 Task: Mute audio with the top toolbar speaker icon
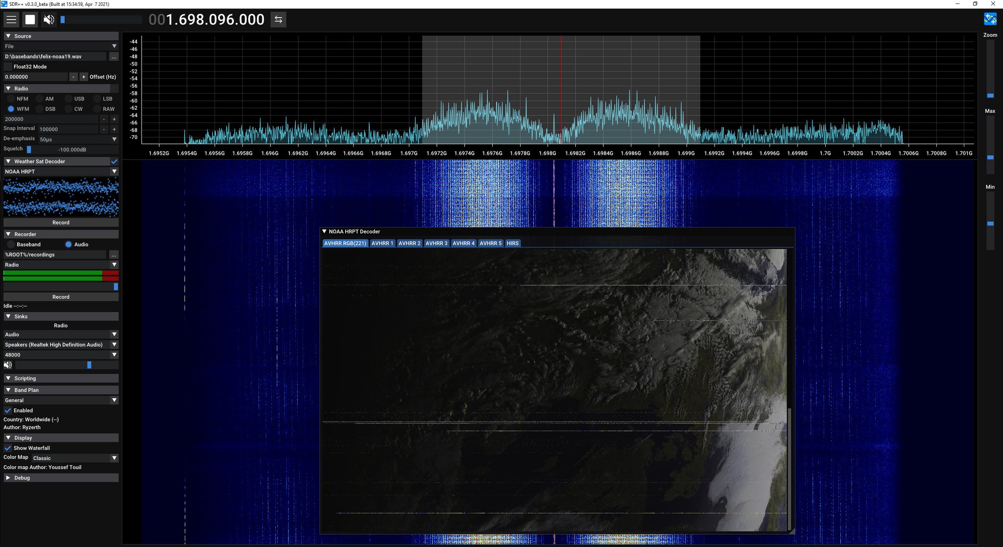click(48, 20)
